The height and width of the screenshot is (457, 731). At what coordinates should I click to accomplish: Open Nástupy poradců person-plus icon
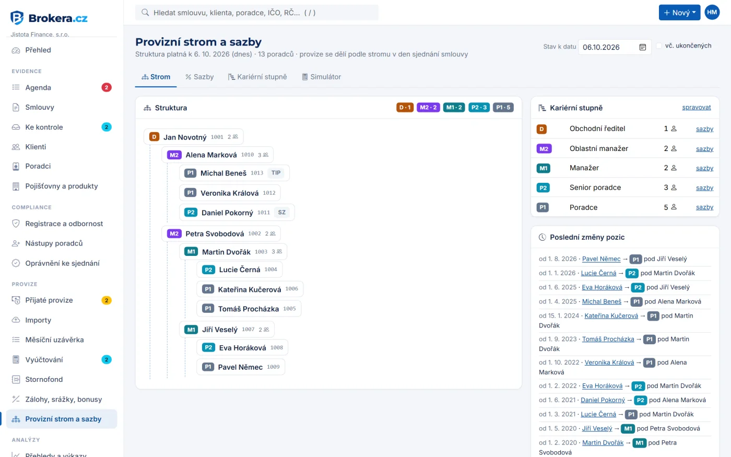tap(16, 243)
